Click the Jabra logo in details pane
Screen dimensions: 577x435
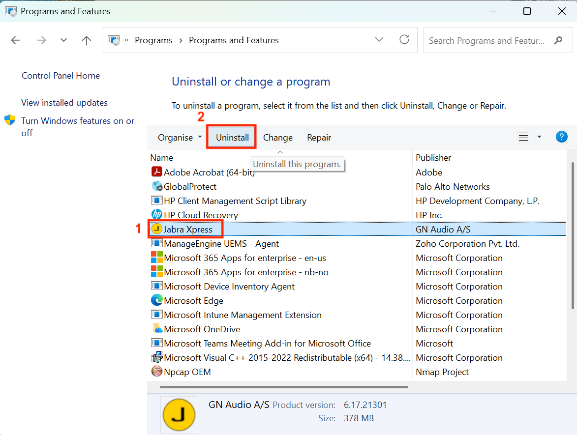tap(179, 414)
